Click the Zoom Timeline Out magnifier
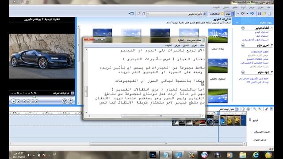 click(x=255, y=109)
